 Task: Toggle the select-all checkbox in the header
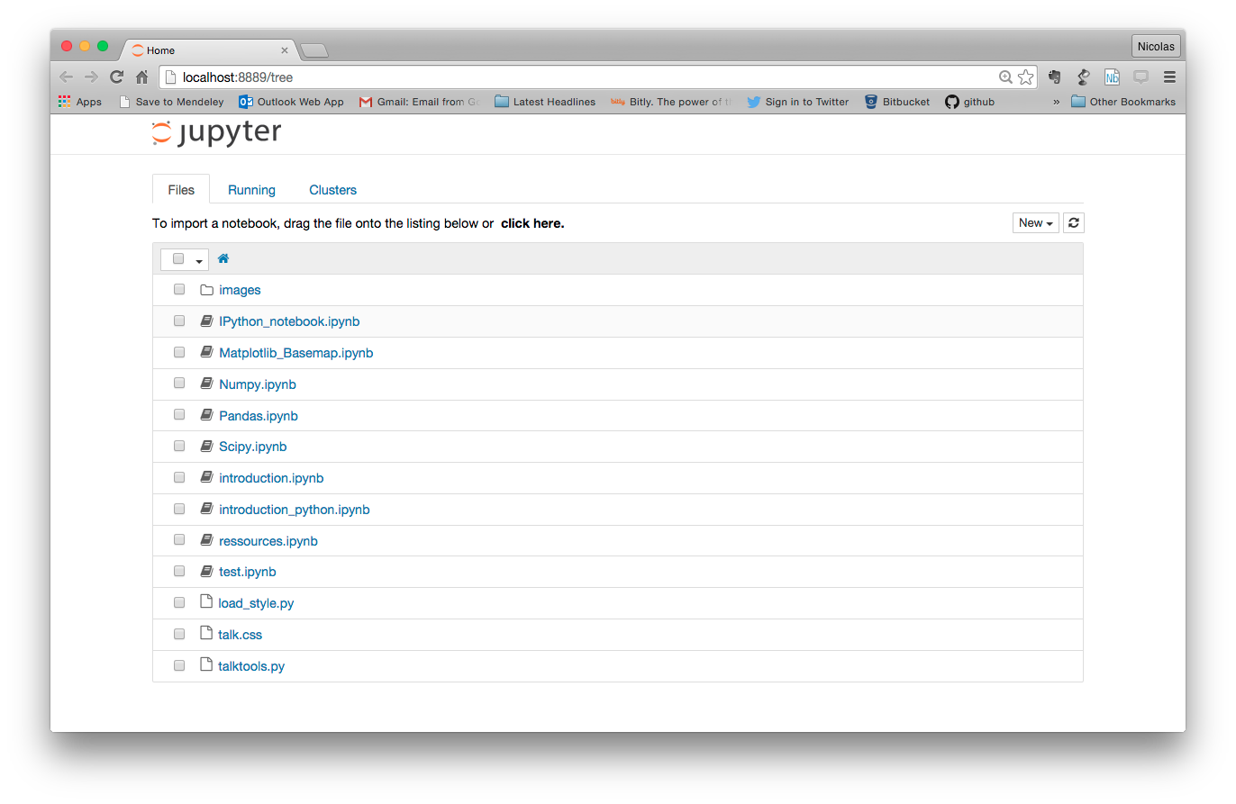click(x=178, y=258)
